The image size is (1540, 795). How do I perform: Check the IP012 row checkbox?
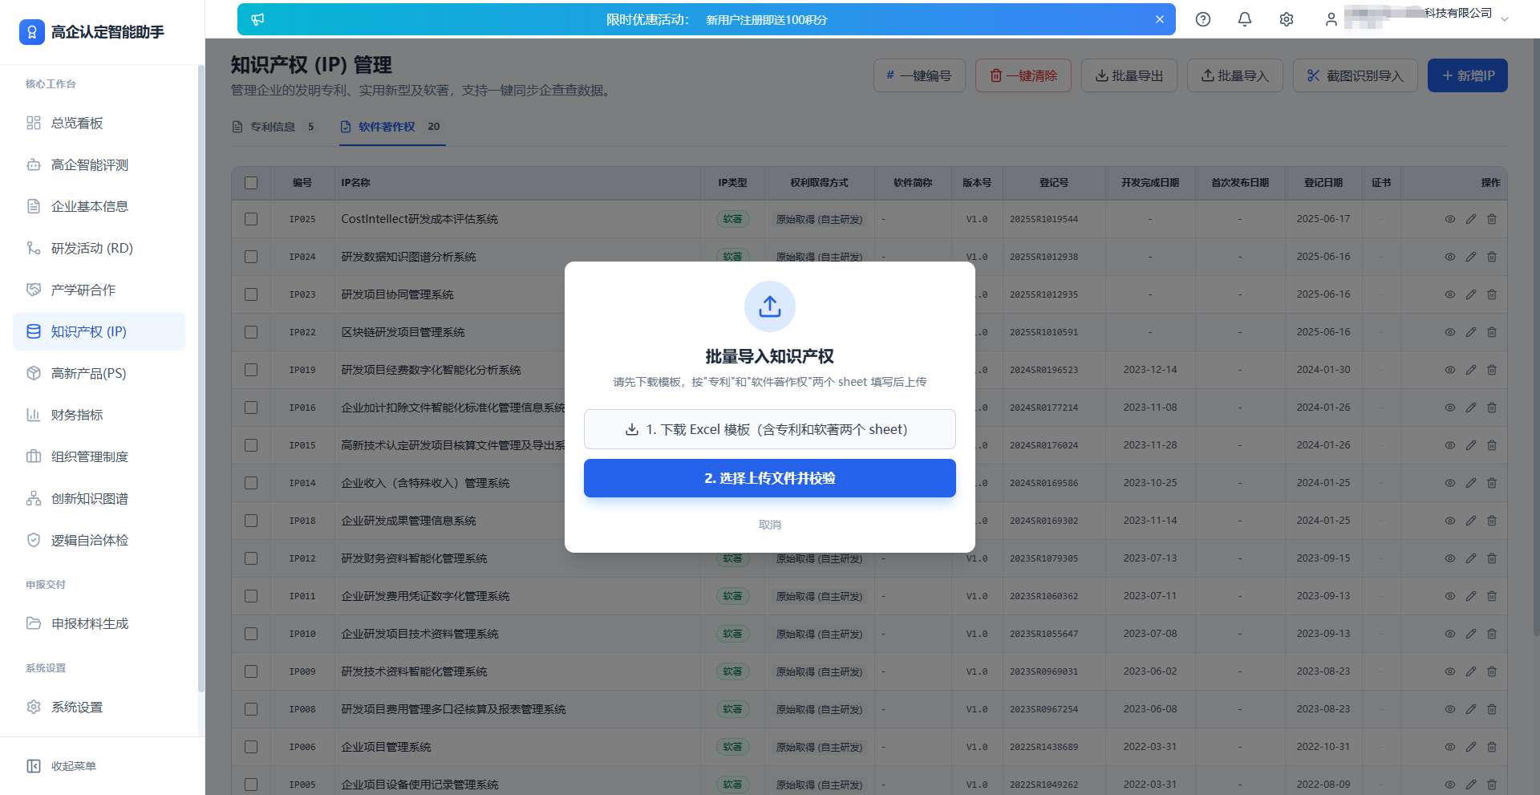(x=251, y=558)
